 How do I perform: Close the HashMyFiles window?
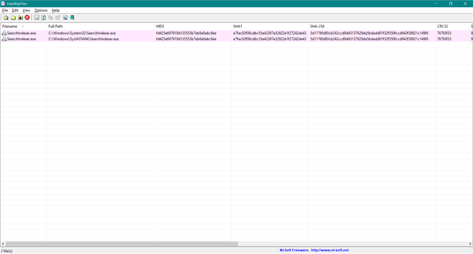(x=465, y=4)
